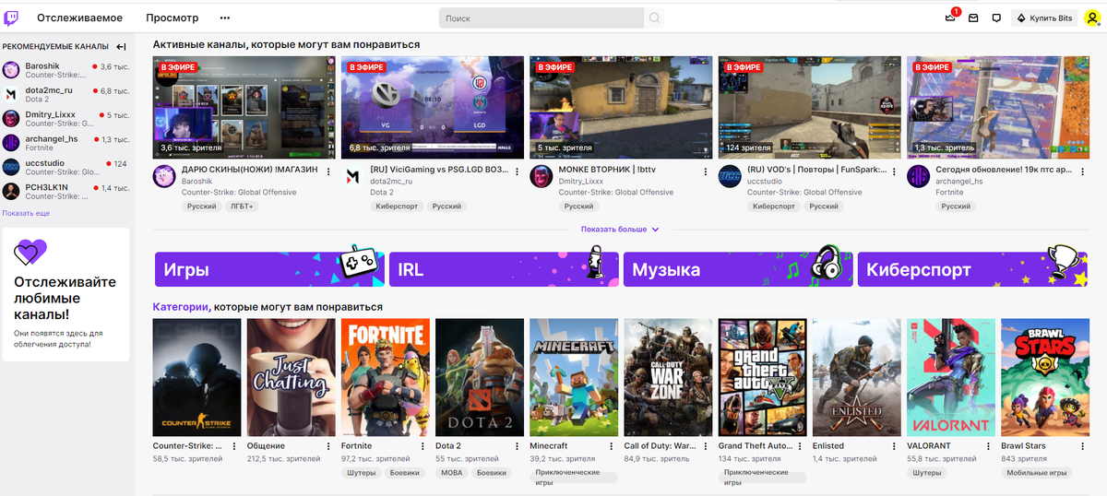Open the IRL banner
1107x496 pixels.
pos(504,269)
